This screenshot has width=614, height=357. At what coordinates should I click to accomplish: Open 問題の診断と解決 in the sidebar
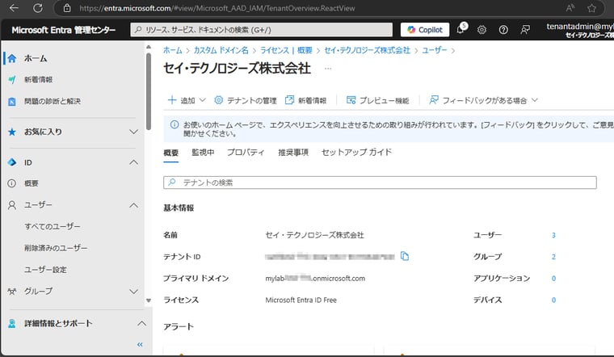tap(52, 102)
